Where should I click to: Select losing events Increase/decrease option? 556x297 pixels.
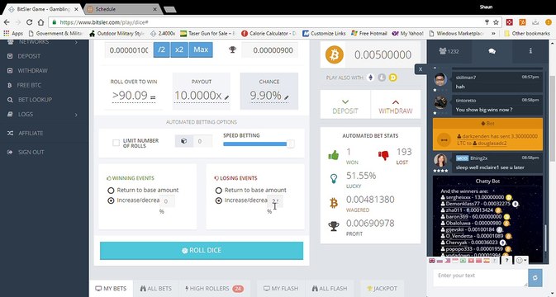(218, 200)
